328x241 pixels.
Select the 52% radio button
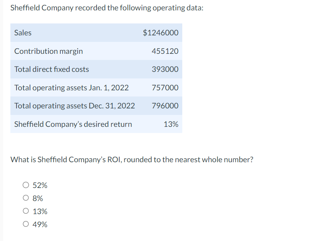pos(25,185)
